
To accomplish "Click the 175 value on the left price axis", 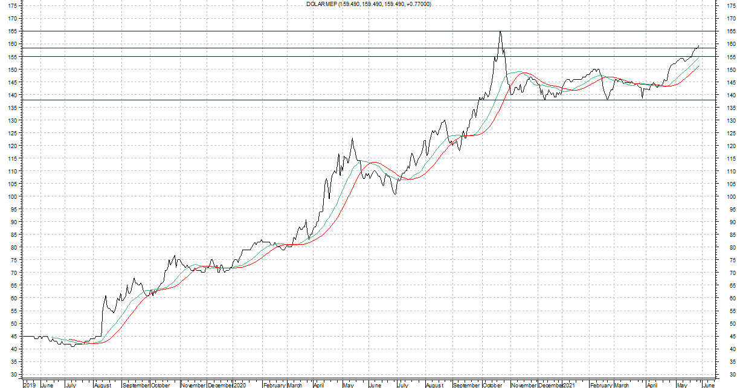I will click(13, 6).
